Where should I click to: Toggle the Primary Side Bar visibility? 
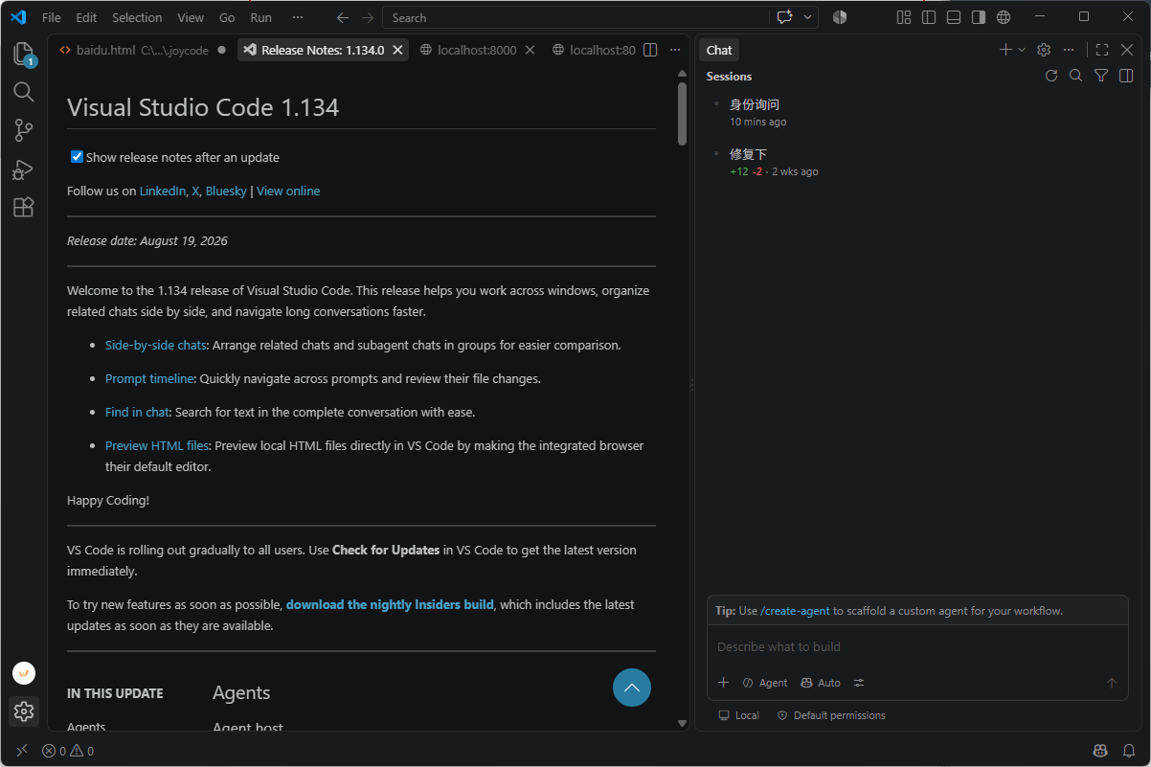pyautogui.click(x=929, y=17)
